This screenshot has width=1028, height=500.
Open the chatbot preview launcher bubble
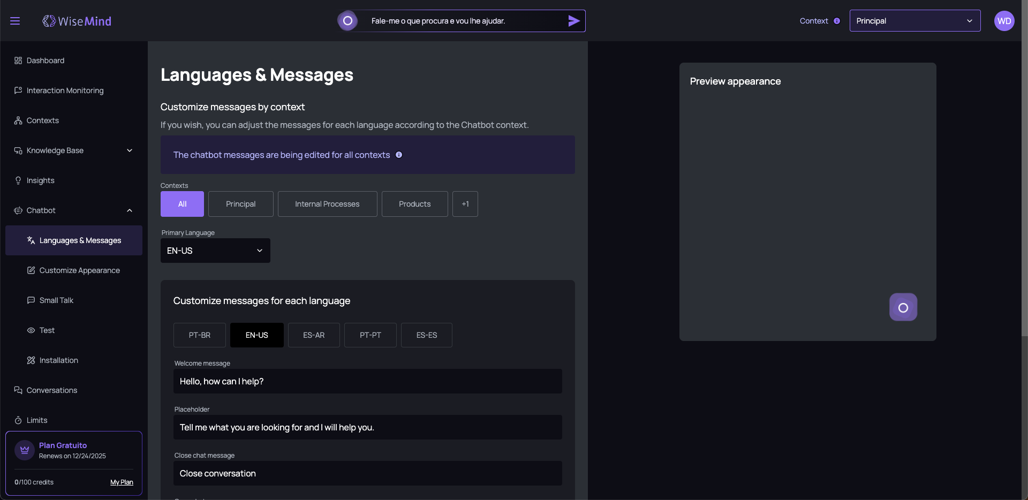(x=903, y=307)
